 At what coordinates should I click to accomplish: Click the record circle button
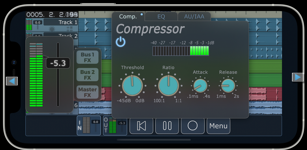click(193, 126)
